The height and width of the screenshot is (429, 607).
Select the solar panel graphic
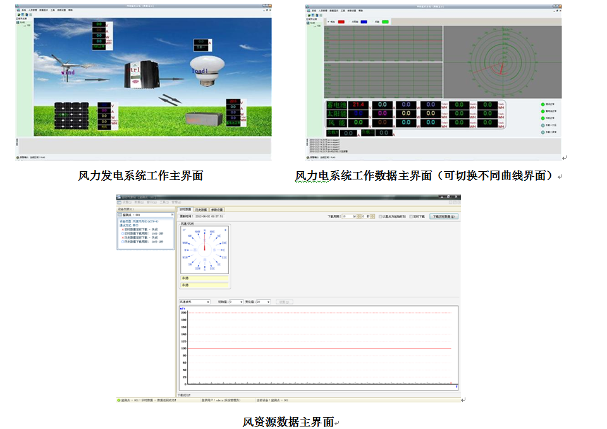click(x=71, y=116)
